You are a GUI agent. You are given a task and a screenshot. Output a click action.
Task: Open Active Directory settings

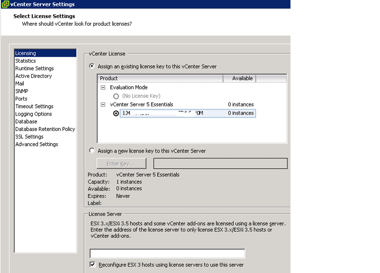33,76
